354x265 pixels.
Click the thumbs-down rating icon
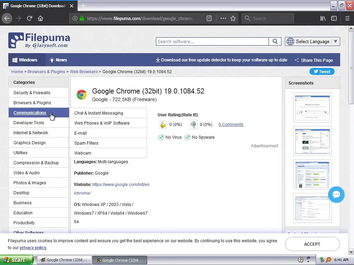[193, 125]
